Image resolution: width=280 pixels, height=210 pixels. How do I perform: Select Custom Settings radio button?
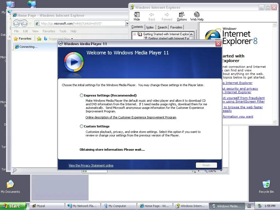pyautogui.click(x=81, y=126)
